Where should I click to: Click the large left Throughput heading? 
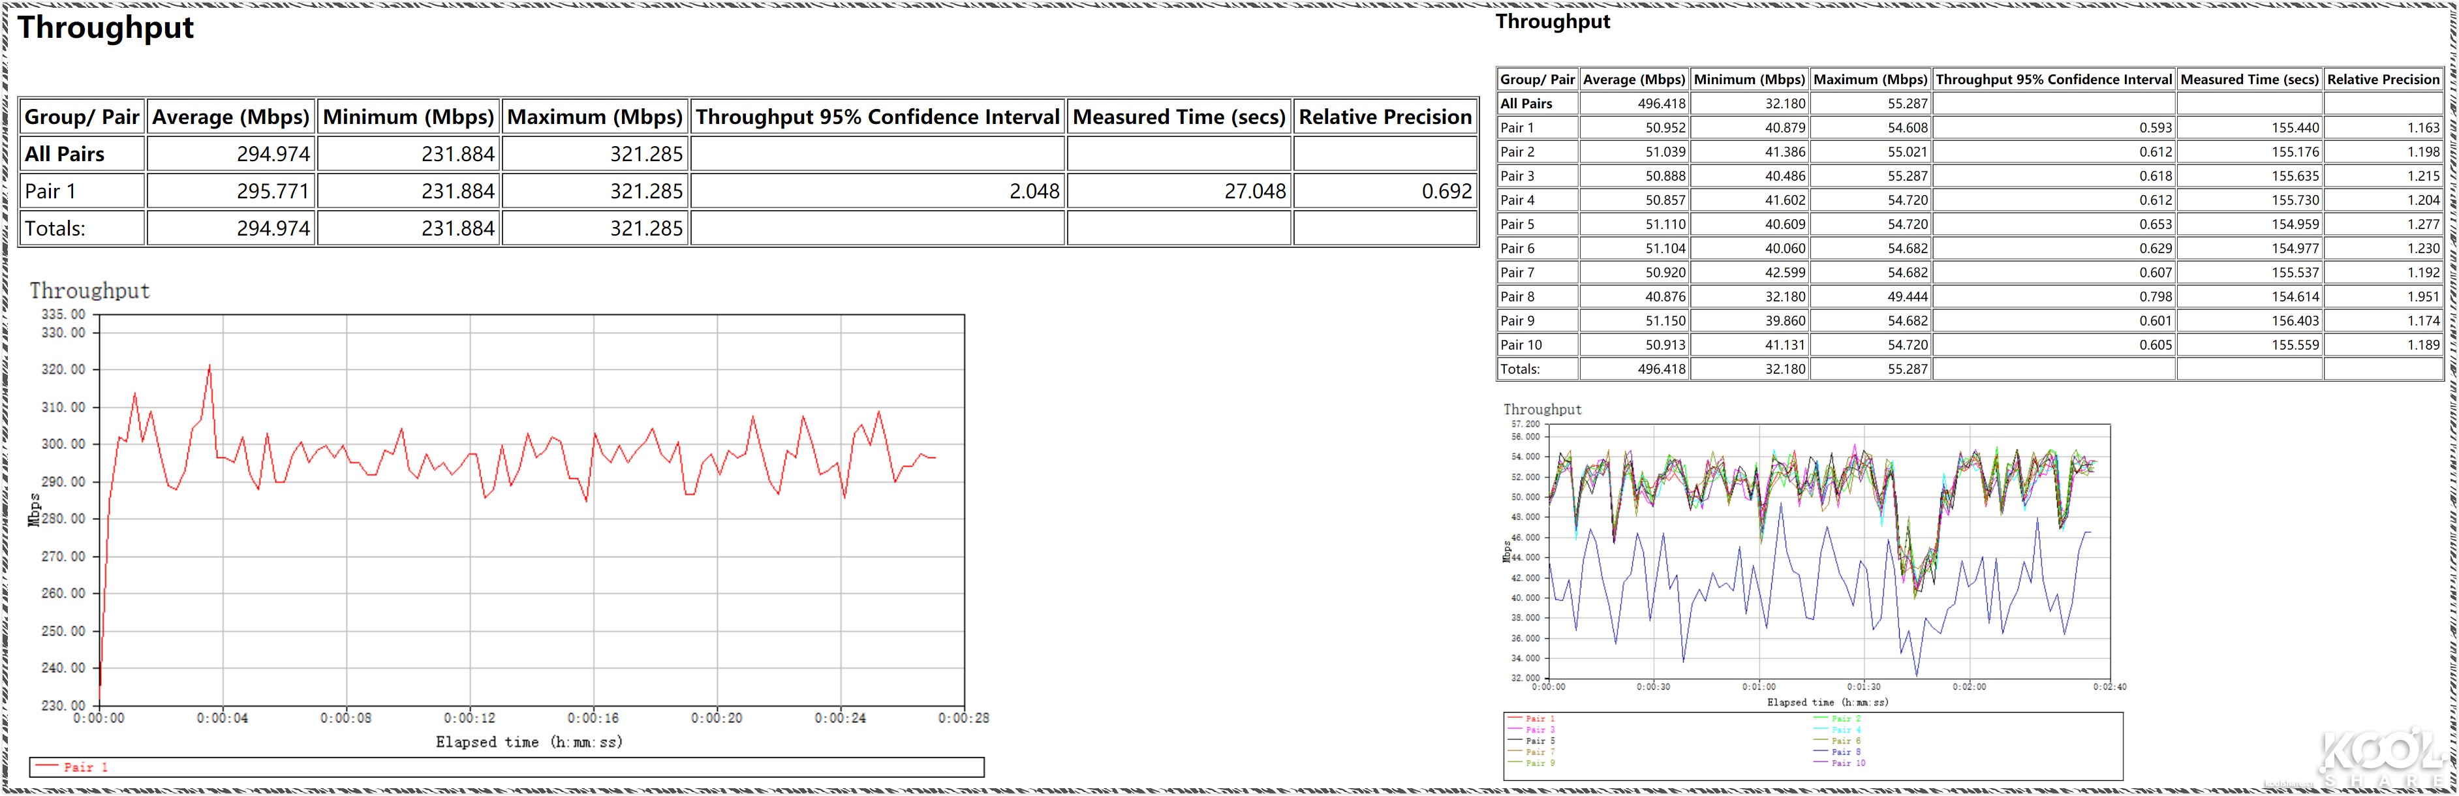click(106, 27)
